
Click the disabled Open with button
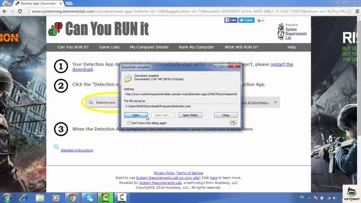163,115
